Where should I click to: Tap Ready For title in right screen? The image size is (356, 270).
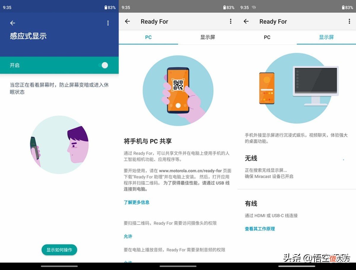[x=273, y=22]
